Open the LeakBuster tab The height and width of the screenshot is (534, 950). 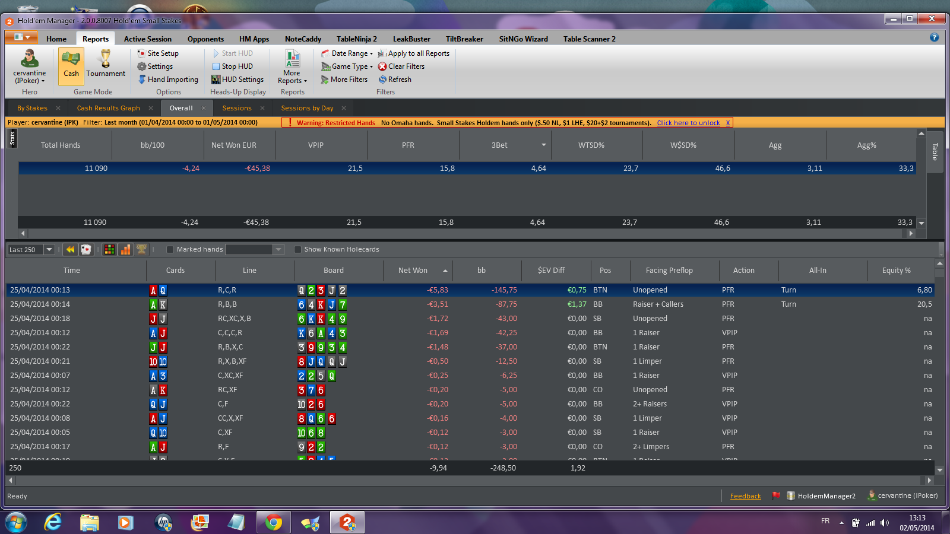coord(411,39)
